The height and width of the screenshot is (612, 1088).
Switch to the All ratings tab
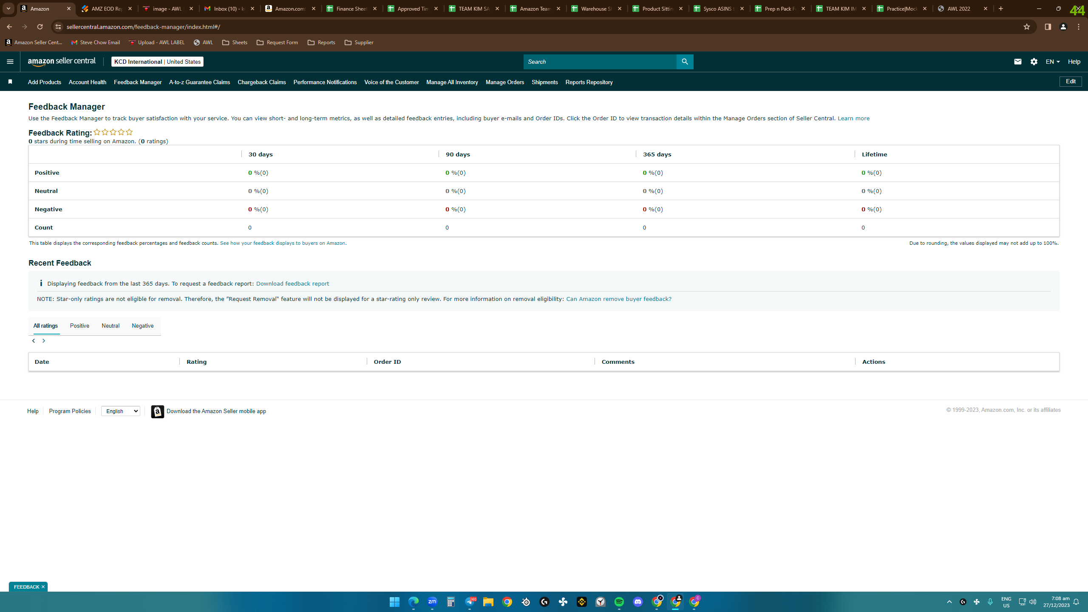pyautogui.click(x=45, y=326)
